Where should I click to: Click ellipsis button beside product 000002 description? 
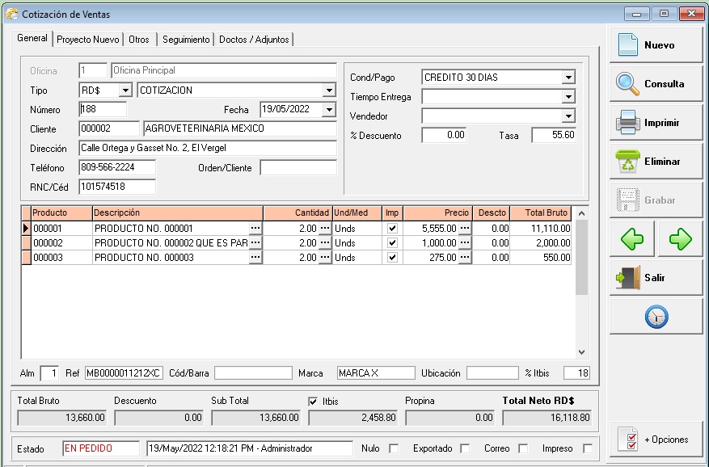point(255,243)
